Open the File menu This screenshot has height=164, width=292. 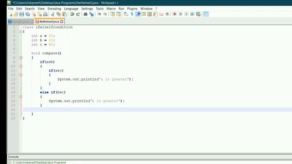pyautogui.click(x=10, y=9)
